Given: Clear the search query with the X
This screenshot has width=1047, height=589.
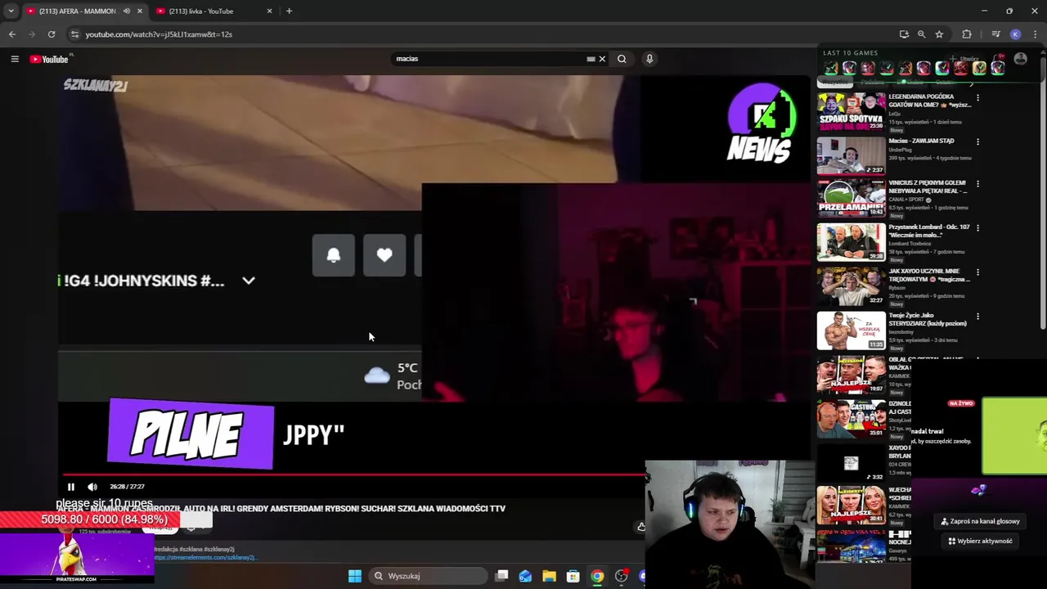Looking at the screenshot, I should point(602,59).
